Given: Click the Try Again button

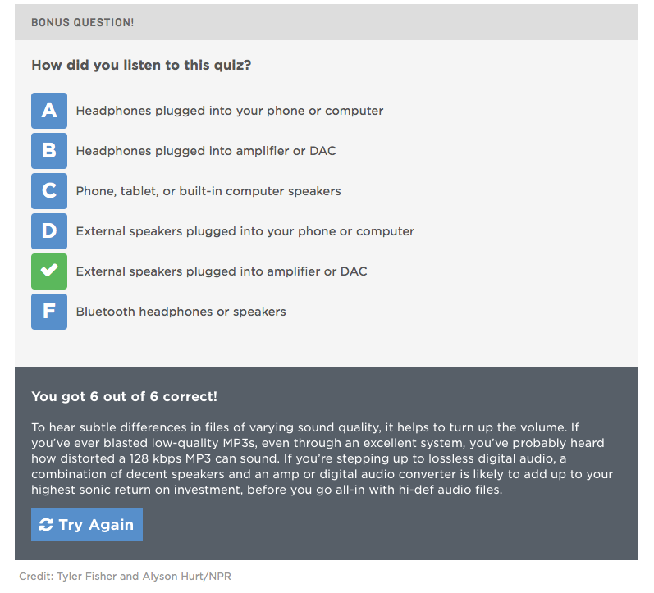Looking at the screenshot, I should tap(87, 525).
